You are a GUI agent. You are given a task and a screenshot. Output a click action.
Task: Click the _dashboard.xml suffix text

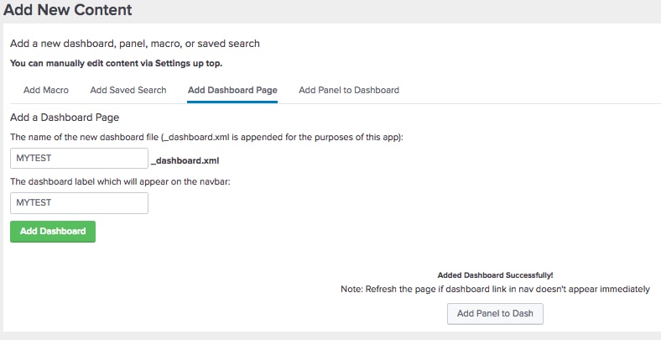(185, 160)
